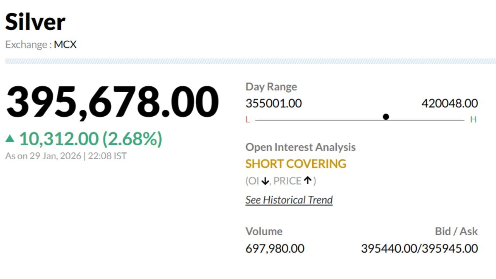The height and width of the screenshot is (279, 496).
Task: Click the As on 29 Jan timestamp
Action: [66, 156]
